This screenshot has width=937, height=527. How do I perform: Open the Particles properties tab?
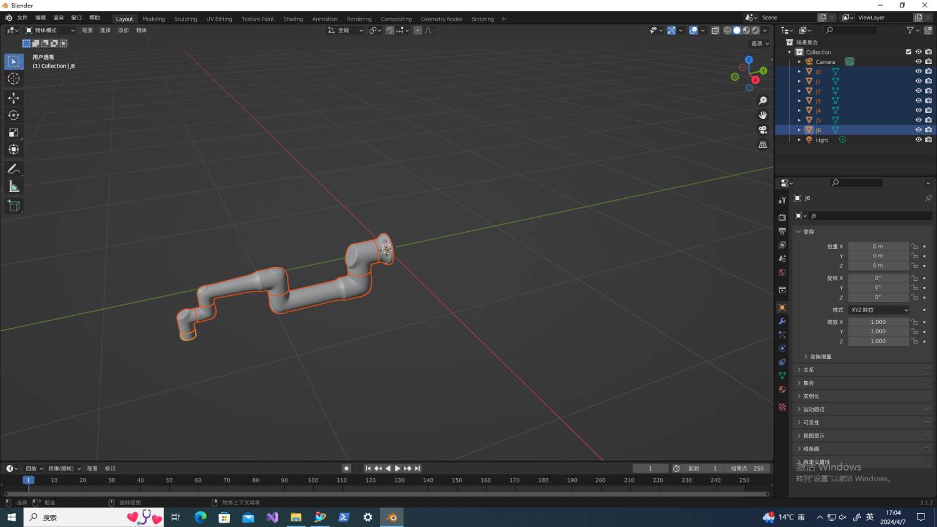click(782, 335)
